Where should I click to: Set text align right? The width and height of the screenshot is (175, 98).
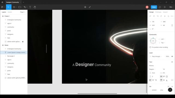[156, 80]
